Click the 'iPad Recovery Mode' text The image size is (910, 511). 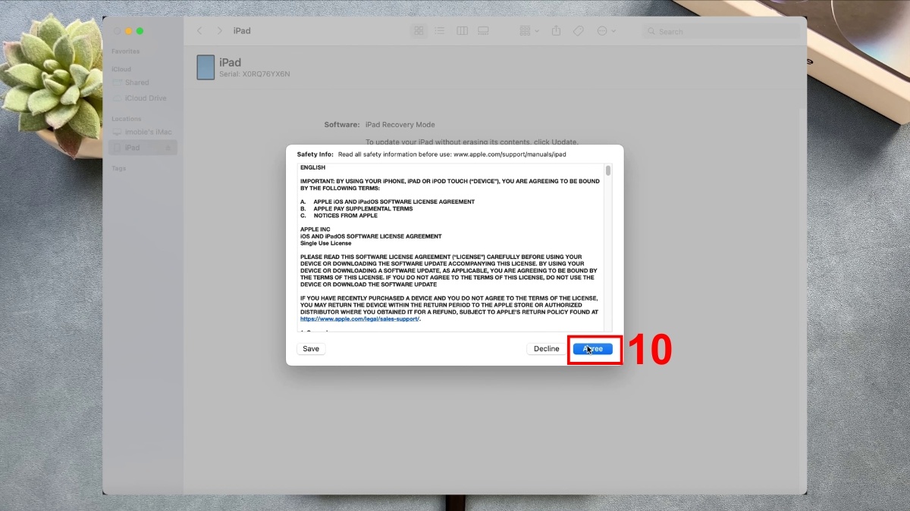(x=400, y=124)
